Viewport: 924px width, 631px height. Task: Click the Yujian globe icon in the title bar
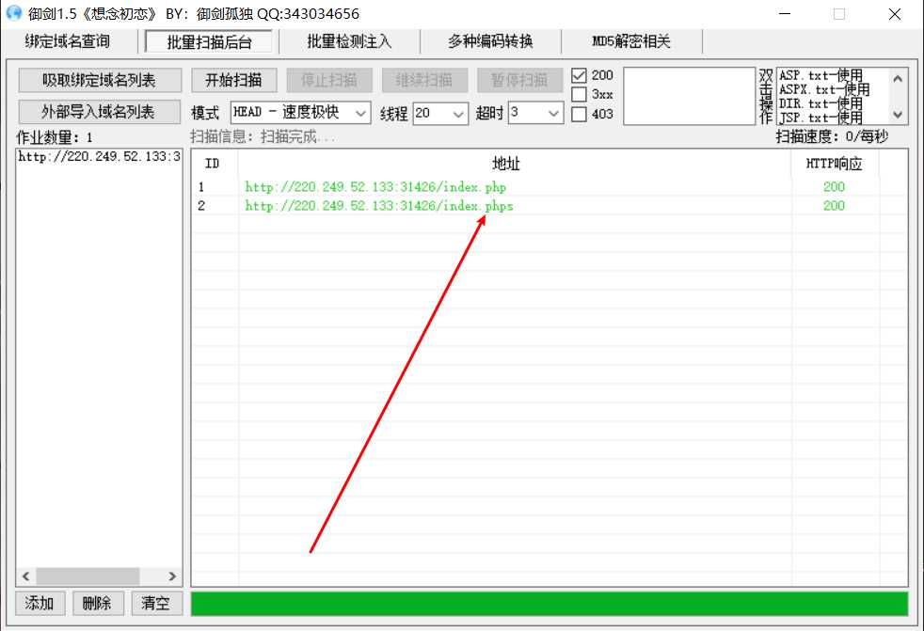(13, 13)
